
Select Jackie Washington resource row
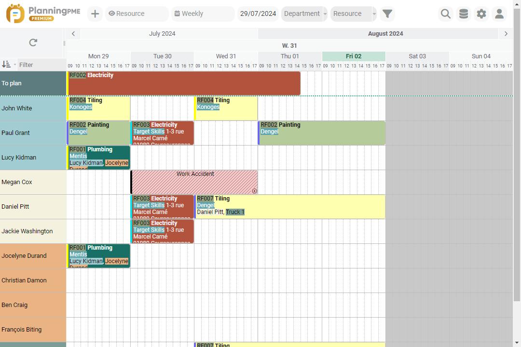click(x=33, y=231)
